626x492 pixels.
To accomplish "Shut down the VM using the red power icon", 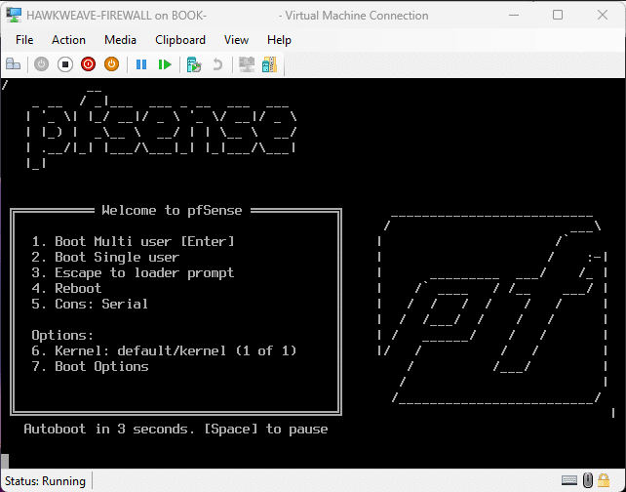I will click(x=88, y=64).
